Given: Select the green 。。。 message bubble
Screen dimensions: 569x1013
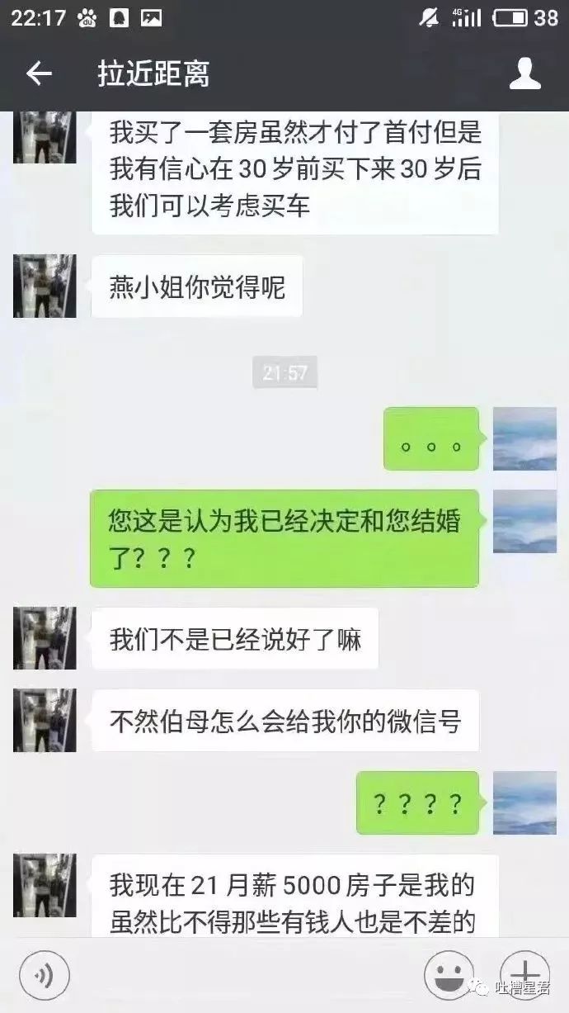Looking at the screenshot, I should [431, 439].
